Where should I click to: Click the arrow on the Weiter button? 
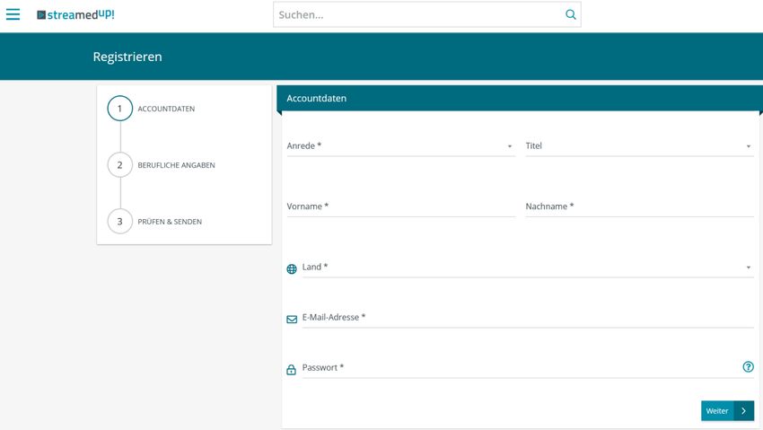tap(743, 411)
